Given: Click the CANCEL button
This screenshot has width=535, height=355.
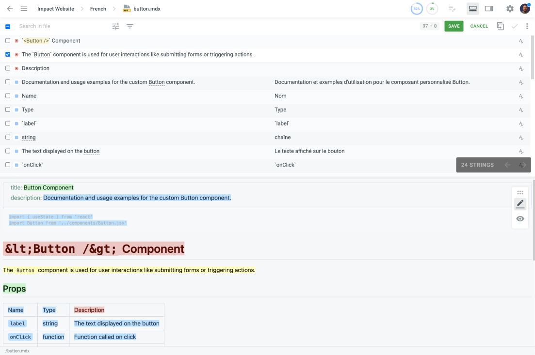Looking at the screenshot, I should coord(479,26).
